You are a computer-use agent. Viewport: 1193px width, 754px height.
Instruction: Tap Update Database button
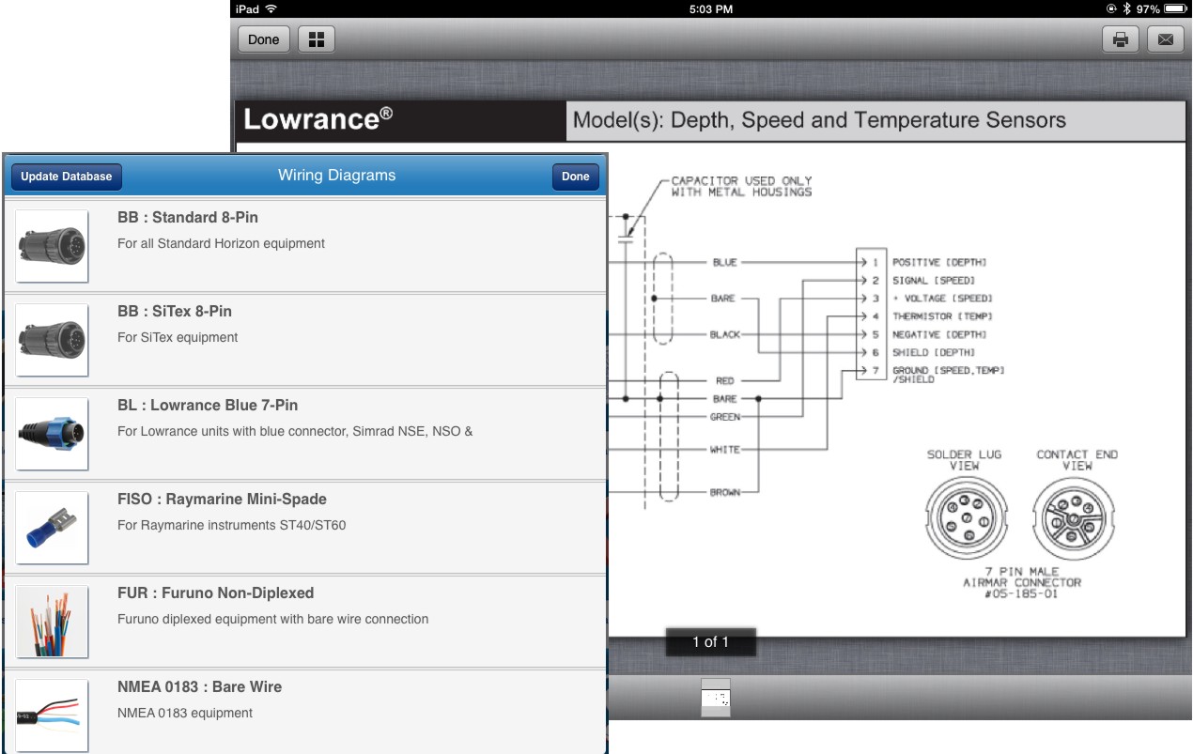click(x=67, y=177)
